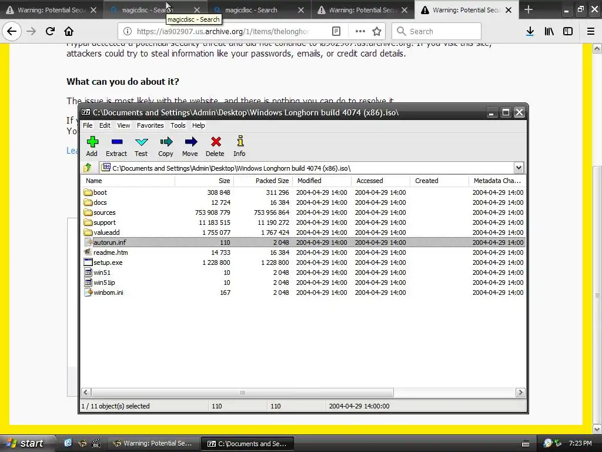Toggle reader view in address bar
The height and width of the screenshot is (452, 602).
336,31
